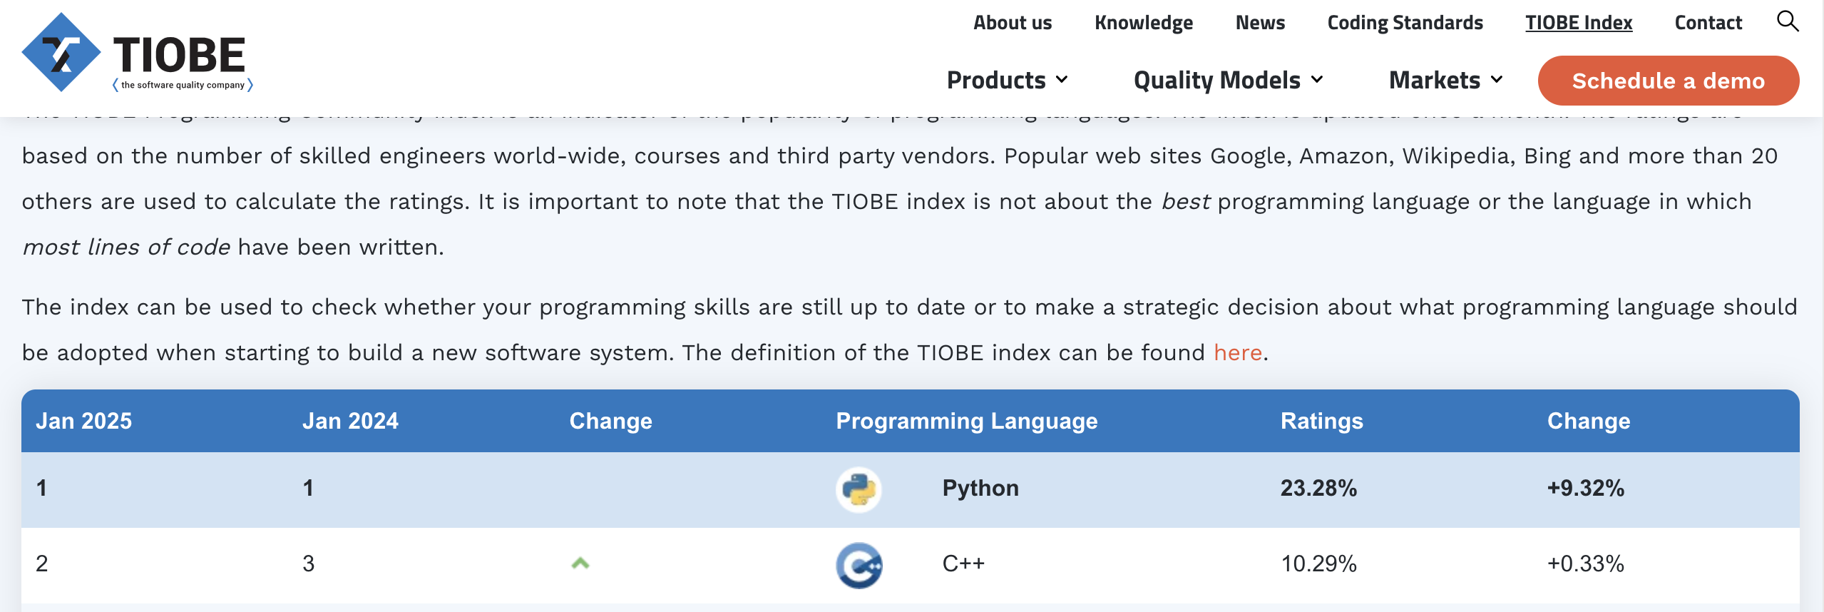Expand the Quality Models dropdown
Screen dimensions: 1824x612
(1228, 80)
